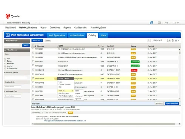
Task: Click the Qualys shield logo
Action: tap(8, 16)
